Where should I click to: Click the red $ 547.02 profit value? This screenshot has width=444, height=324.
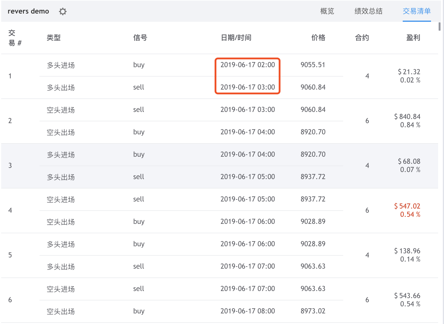(x=407, y=206)
